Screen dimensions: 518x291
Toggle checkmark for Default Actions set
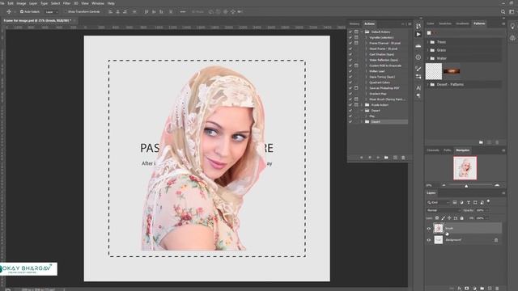[350, 32]
